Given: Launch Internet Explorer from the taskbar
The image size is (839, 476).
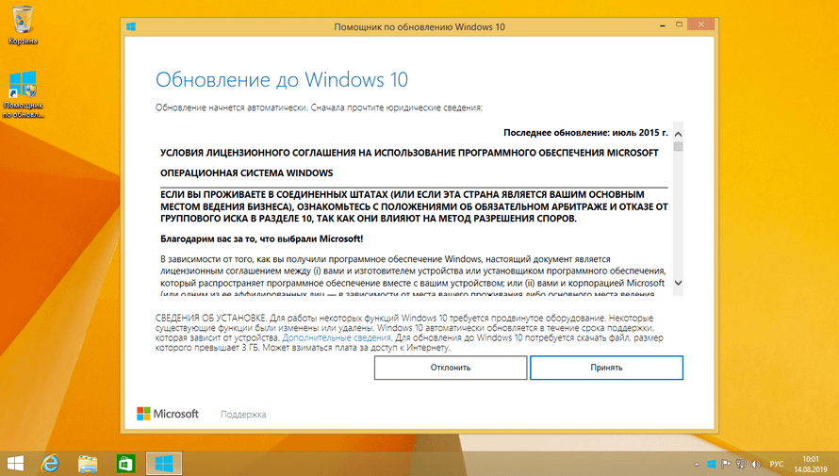Looking at the screenshot, I should [51, 463].
